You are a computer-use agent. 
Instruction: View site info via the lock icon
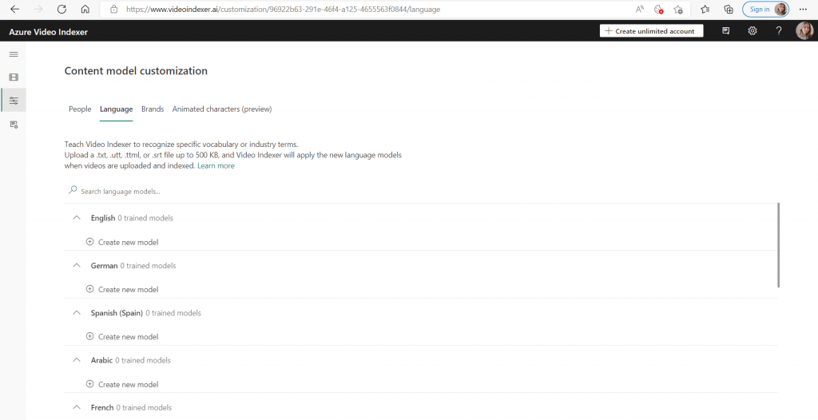click(114, 9)
